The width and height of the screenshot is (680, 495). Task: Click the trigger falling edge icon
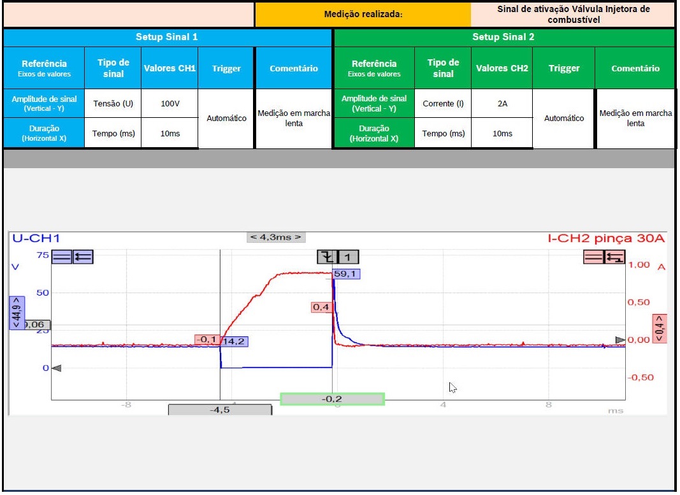327,257
